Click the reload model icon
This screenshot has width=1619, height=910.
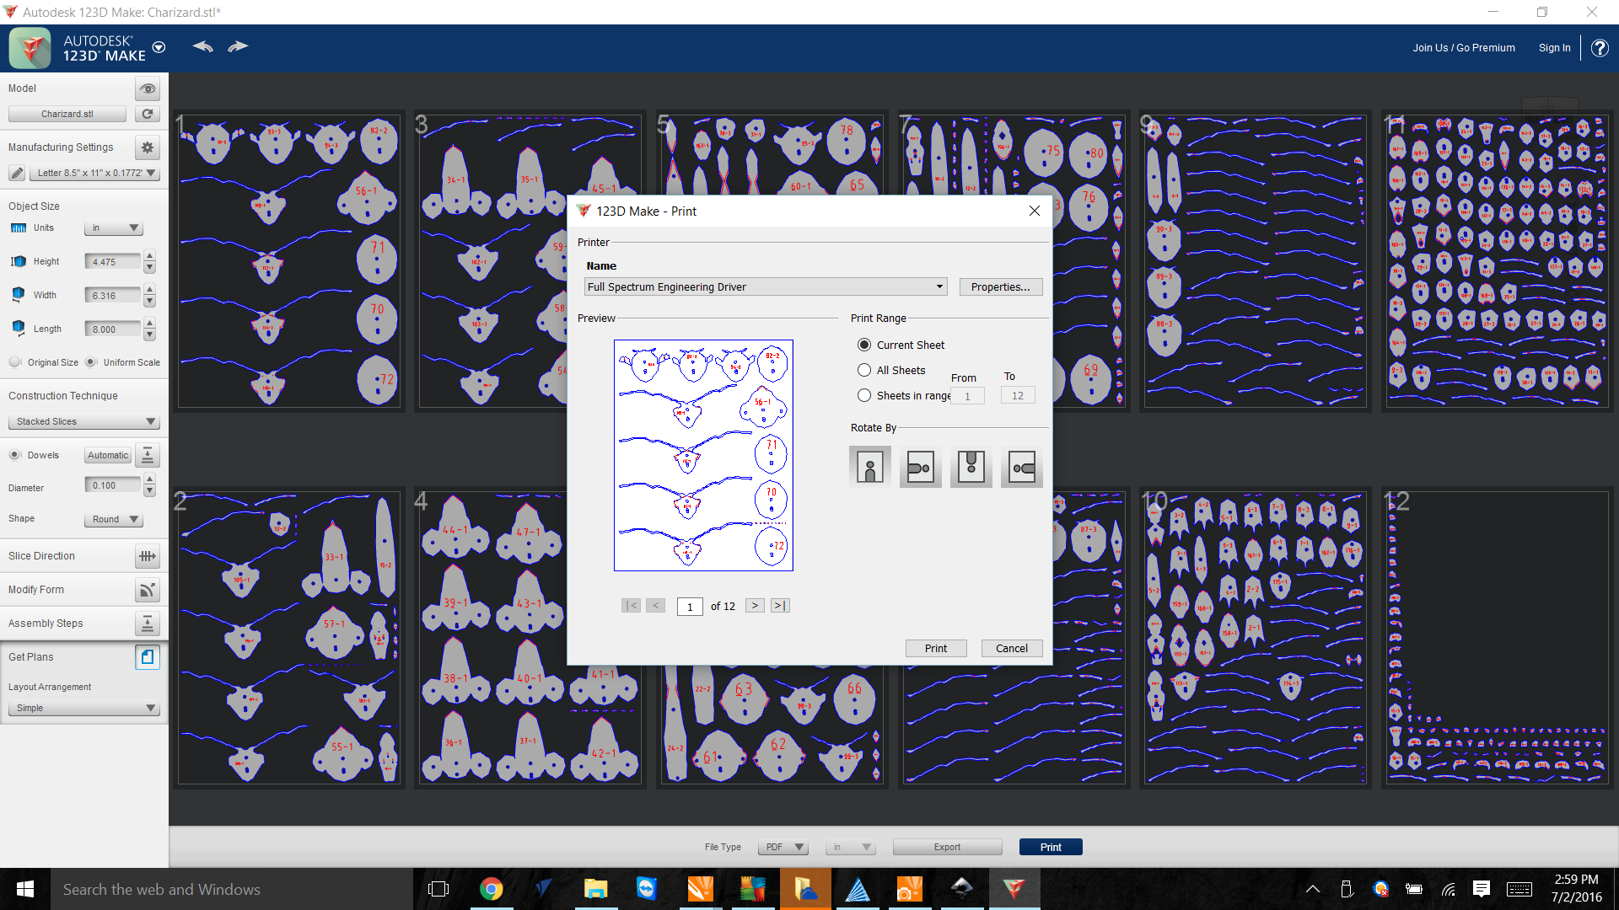click(148, 114)
